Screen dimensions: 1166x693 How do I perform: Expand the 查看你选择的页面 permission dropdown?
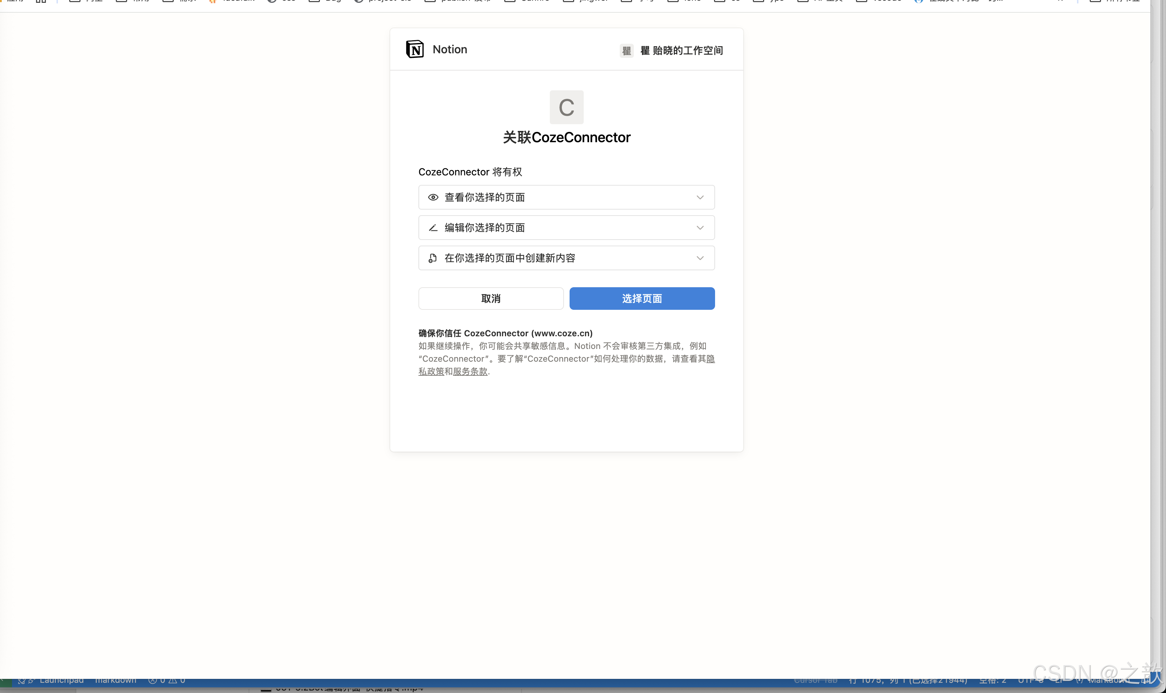700,197
